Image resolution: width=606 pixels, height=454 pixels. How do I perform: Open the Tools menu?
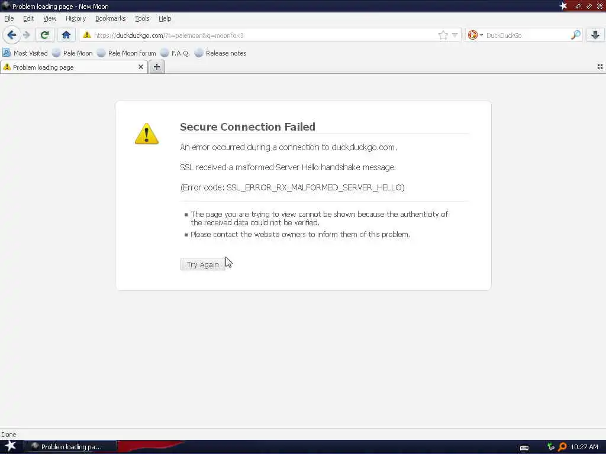142,18
